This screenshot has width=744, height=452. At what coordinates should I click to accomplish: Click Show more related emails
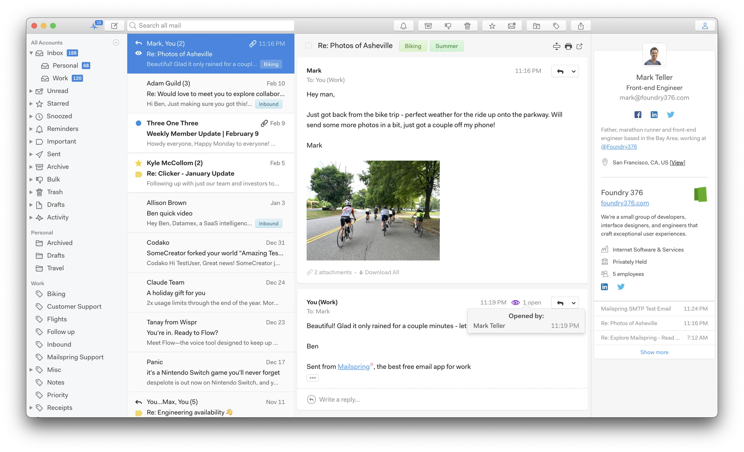[x=654, y=352]
